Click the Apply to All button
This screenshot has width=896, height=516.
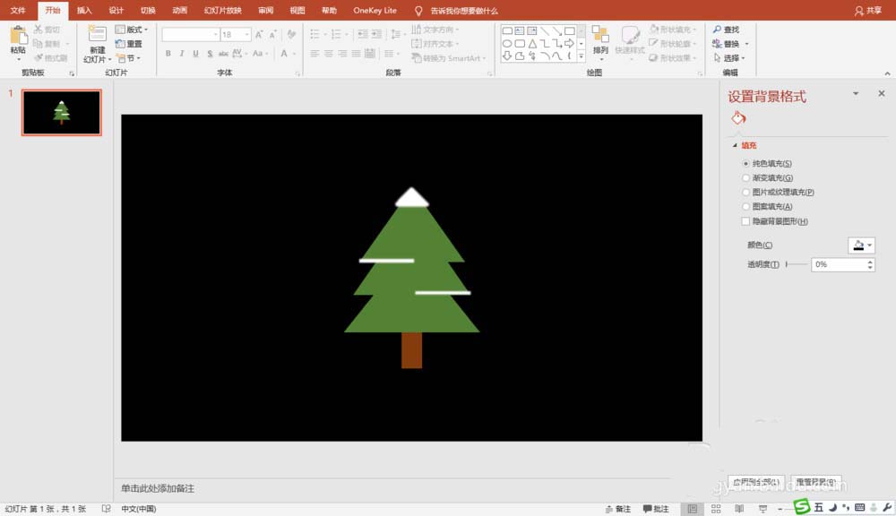[x=756, y=482]
